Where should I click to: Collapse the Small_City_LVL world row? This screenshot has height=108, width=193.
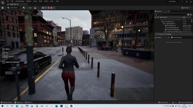160,20
